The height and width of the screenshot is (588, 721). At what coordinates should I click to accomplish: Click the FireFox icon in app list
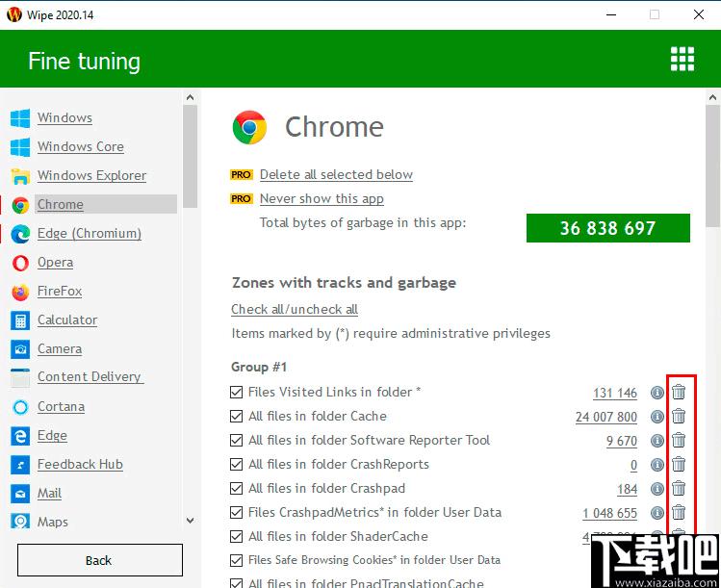point(20,292)
